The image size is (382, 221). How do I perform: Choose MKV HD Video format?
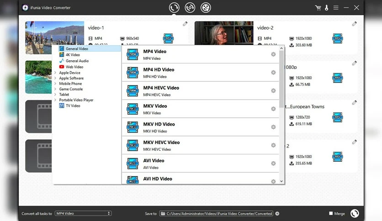point(200,127)
